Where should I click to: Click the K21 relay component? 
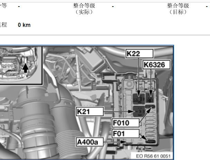point(139,111)
